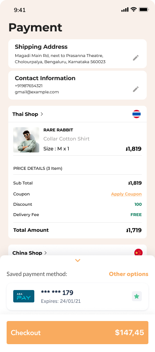Open Other options for payment
The width and height of the screenshot is (155, 352).
(129, 274)
